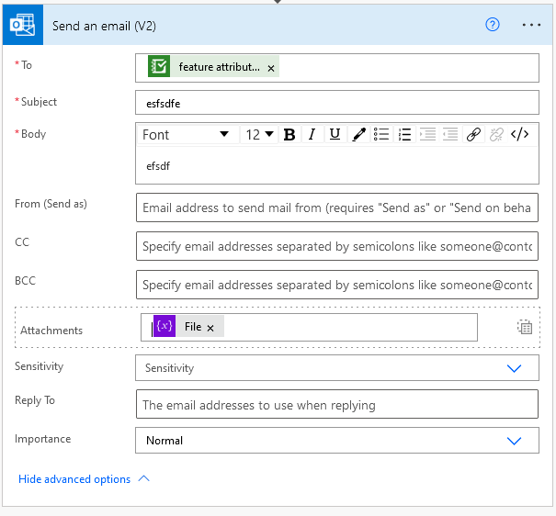The height and width of the screenshot is (516, 556).
Task: Switch Body to code view
Action: click(519, 135)
